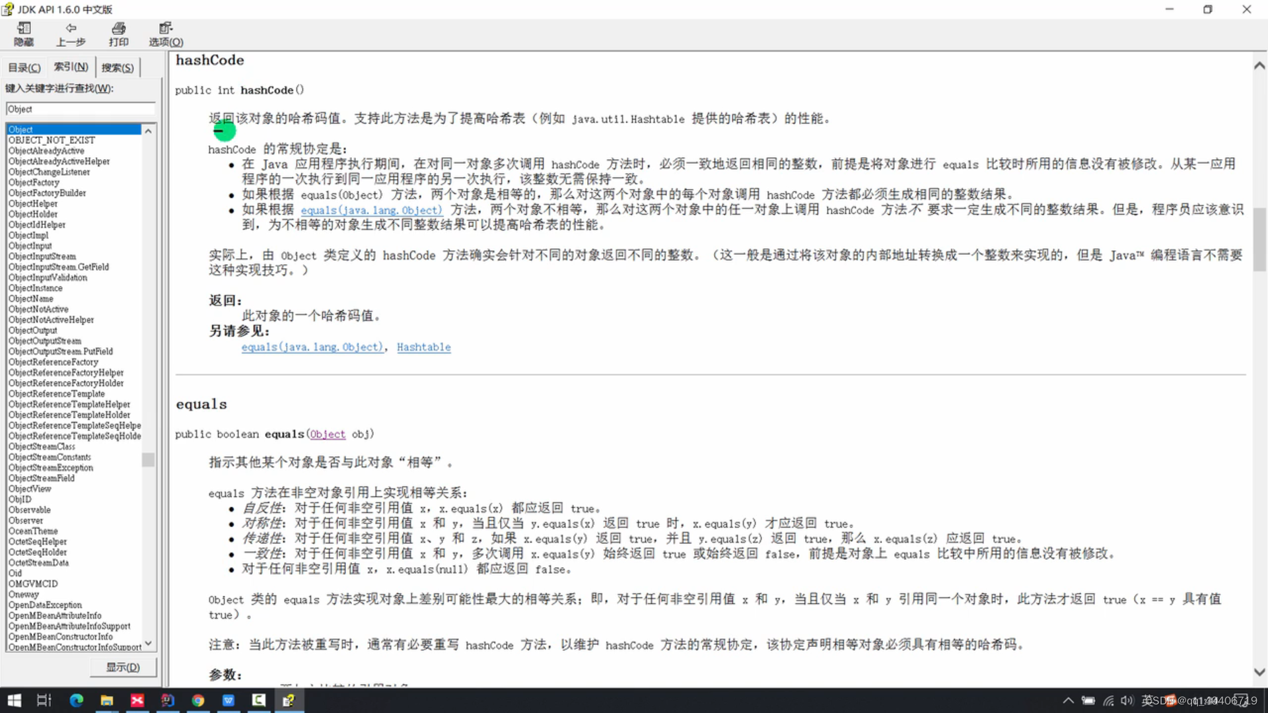Open File Explorer from the taskbar
The height and width of the screenshot is (713, 1268).
106,700
